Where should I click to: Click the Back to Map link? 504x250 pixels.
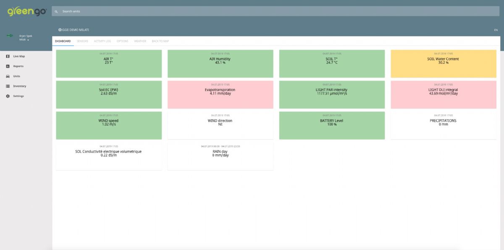click(160, 41)
